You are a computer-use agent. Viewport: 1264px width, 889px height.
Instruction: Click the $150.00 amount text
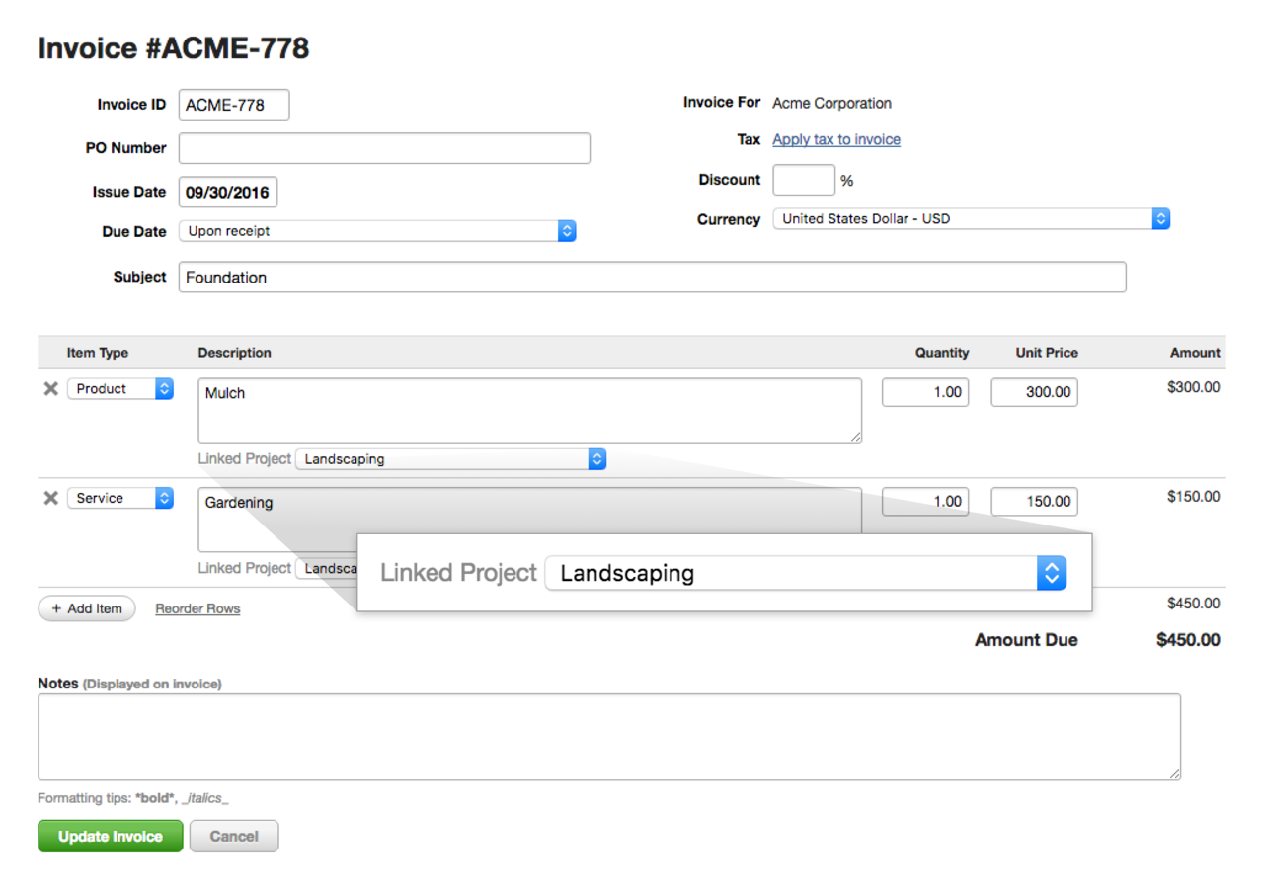point(1193,497)
